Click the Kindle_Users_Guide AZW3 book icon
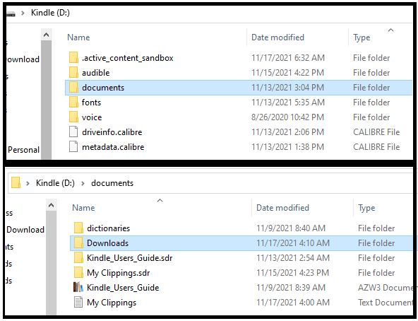Screen dimensions: 418x321 pos(78,287)
